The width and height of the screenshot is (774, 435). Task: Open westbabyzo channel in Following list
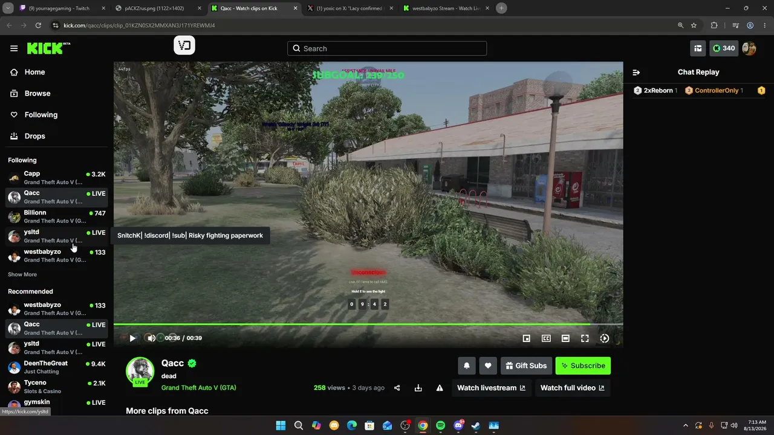coord(57,256)
